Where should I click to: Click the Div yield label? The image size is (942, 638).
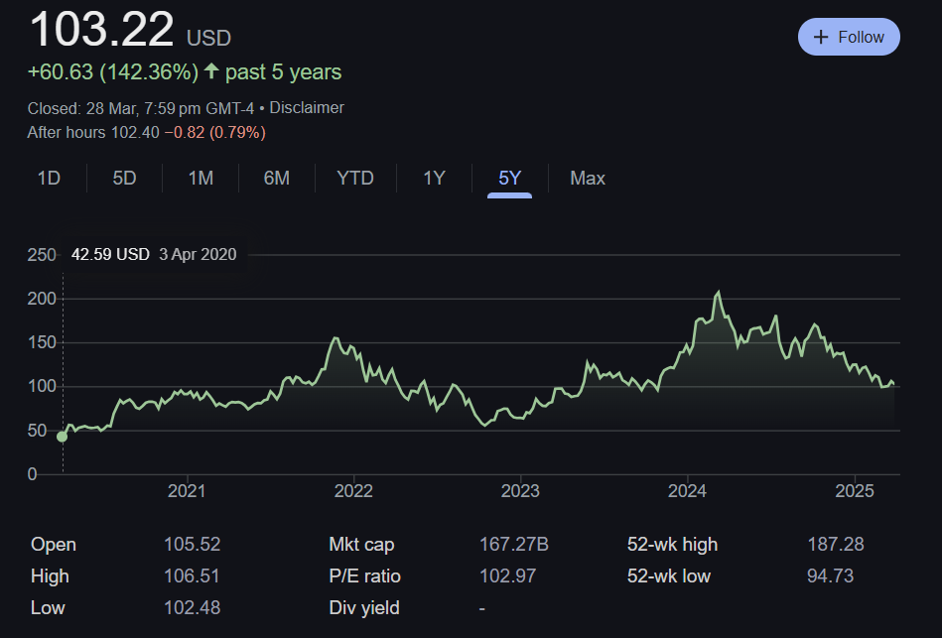pos(364,607)
